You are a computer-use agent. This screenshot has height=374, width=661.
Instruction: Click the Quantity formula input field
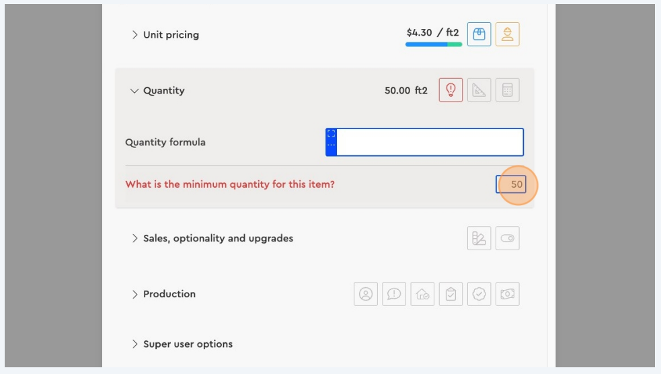[x=429, y=143]
